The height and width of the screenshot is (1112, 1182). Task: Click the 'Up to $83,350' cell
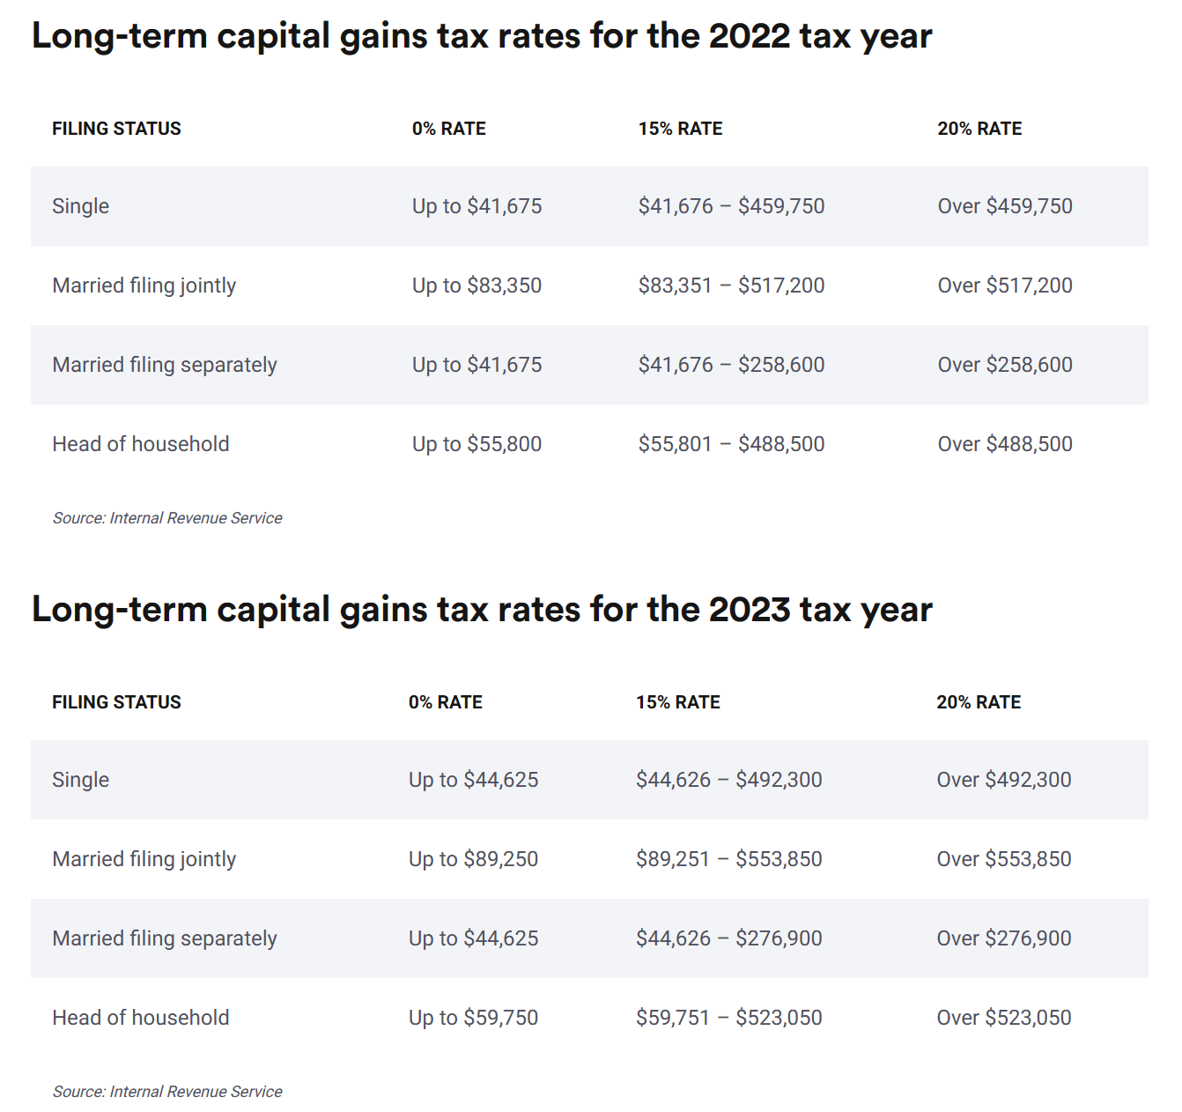(x=476, y=285)
